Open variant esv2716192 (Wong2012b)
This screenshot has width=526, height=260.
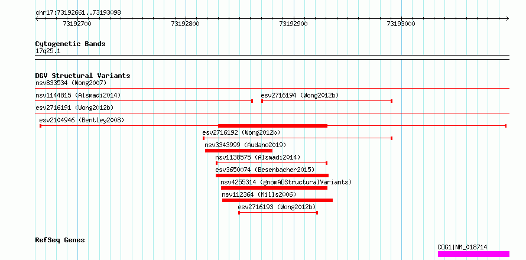[x=241, y=132]
